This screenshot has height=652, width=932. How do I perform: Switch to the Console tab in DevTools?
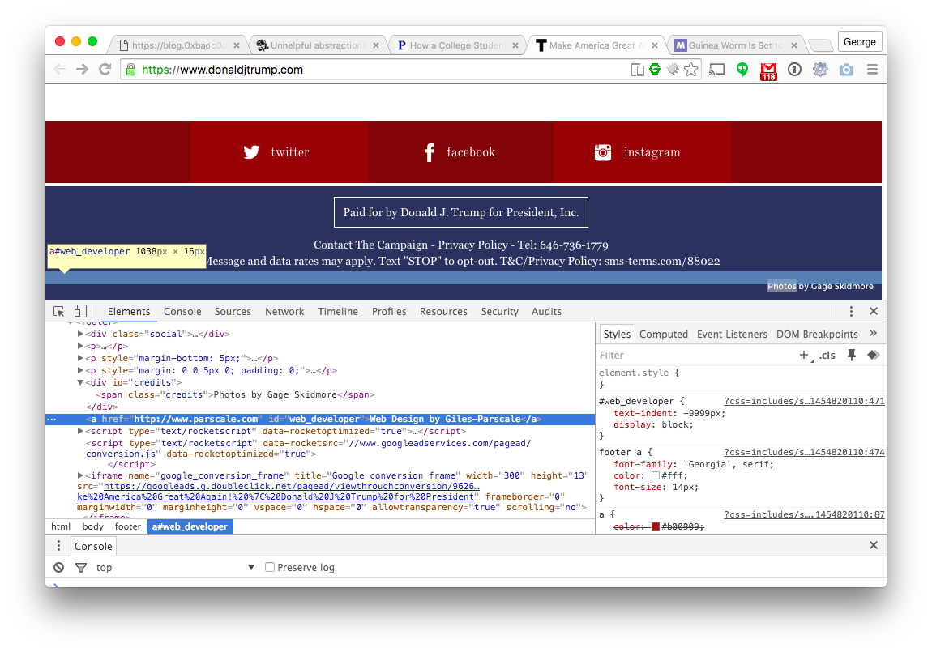click(182, 311)
